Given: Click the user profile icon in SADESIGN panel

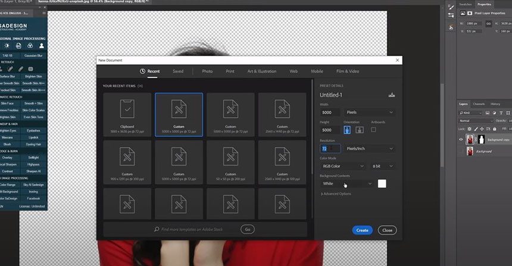Looking at the screenshot, I should (42, 46).
